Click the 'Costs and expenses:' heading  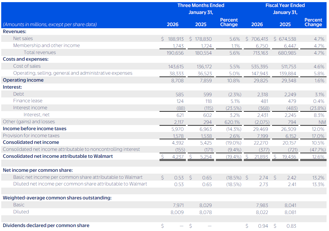click(25, 59)
